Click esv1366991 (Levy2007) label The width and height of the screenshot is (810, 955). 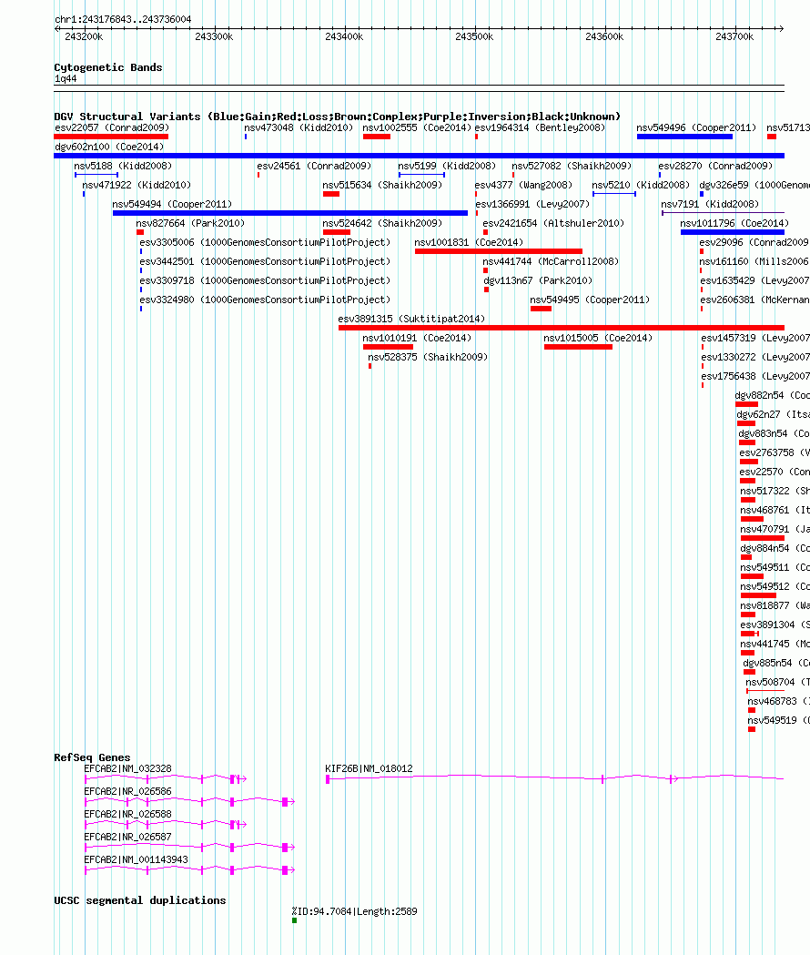pyautogui.click(x=533, y=204)
